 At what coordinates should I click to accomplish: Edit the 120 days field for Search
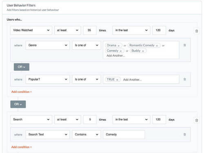point(159,120)
